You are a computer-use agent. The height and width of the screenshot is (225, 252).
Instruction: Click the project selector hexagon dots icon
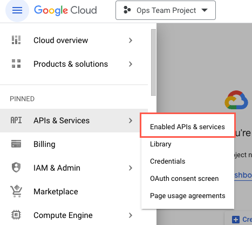pos(127,10)
